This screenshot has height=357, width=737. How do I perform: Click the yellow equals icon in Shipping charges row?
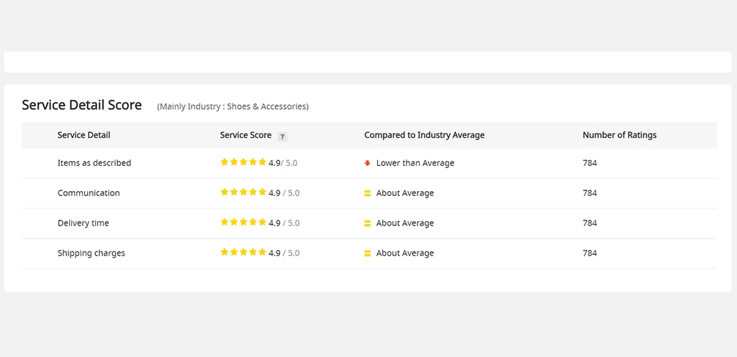pyautogui.click(x=368, y=254)
